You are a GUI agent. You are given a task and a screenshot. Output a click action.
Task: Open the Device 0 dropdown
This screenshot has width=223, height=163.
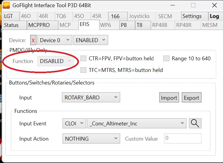55,40
